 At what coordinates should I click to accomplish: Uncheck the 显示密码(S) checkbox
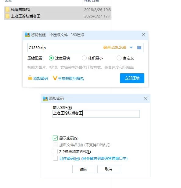pos(55,138)
